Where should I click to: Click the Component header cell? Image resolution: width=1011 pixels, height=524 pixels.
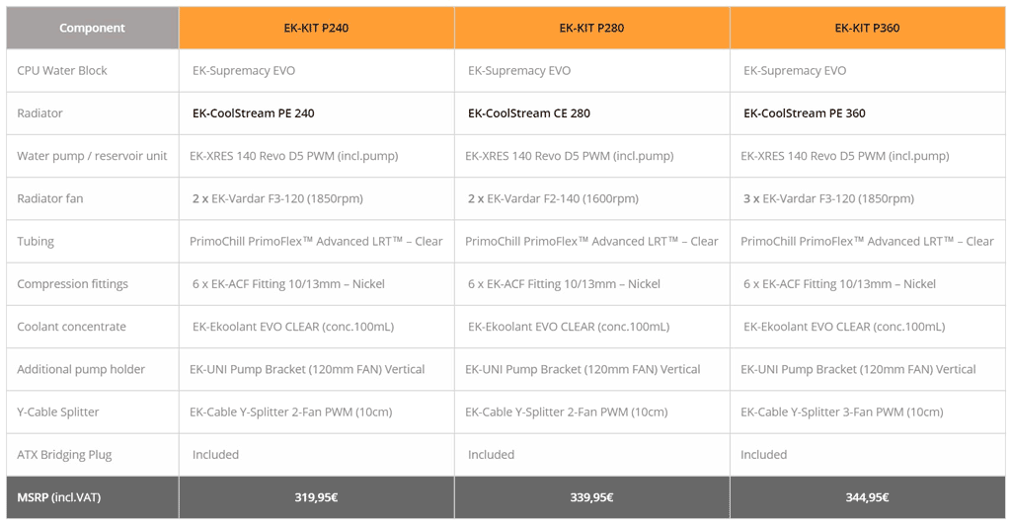(92, 28)
